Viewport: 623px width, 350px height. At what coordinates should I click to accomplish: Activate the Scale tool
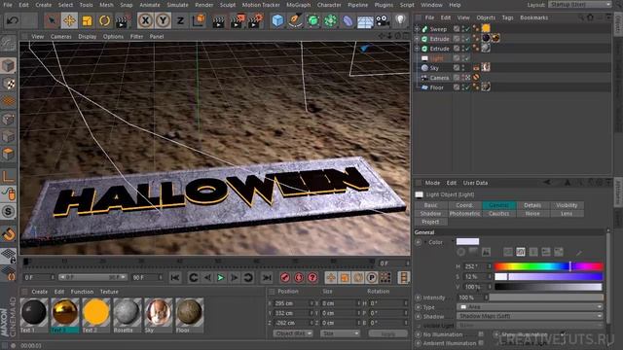[87, 20]
